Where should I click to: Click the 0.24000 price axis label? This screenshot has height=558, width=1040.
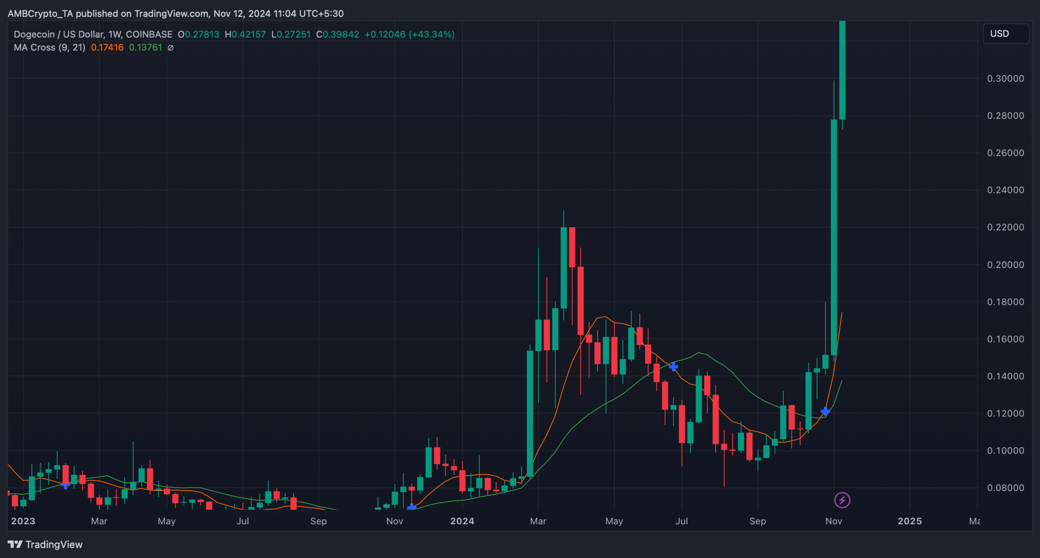coord(1005,190)
